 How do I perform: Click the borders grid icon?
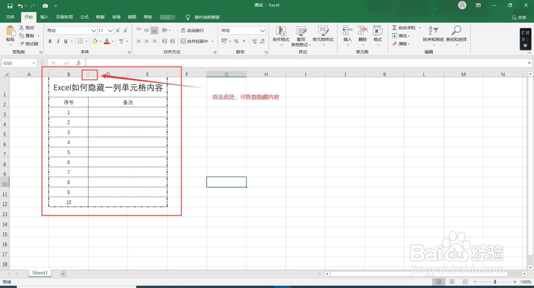tap(81, 41)
